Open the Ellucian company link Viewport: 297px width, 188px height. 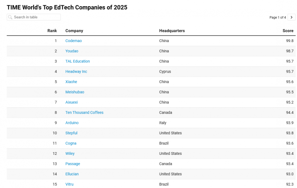72,174
